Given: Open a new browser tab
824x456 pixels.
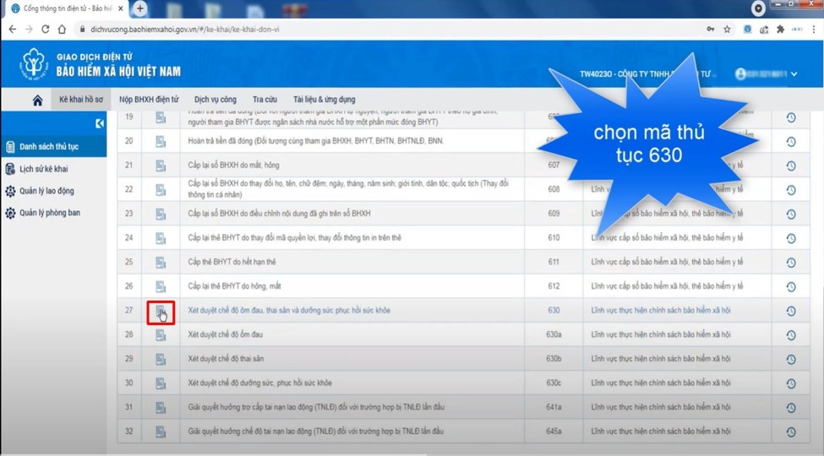Looking at the screenshot, I should pyautogui.click(x=140, y=8).
